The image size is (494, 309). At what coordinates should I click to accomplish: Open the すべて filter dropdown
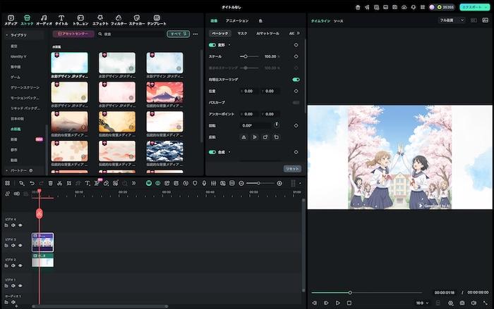[x=178, y=33]
